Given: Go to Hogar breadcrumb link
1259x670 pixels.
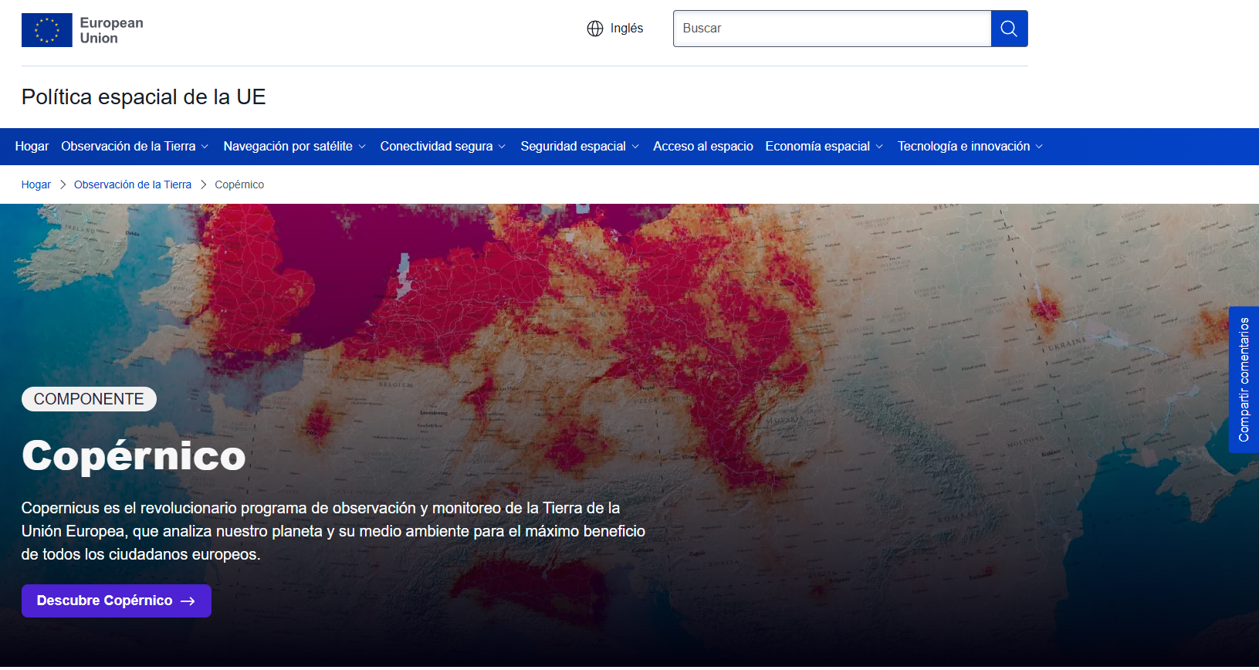Looking at the screenshot, I should [x=36, y=184].
